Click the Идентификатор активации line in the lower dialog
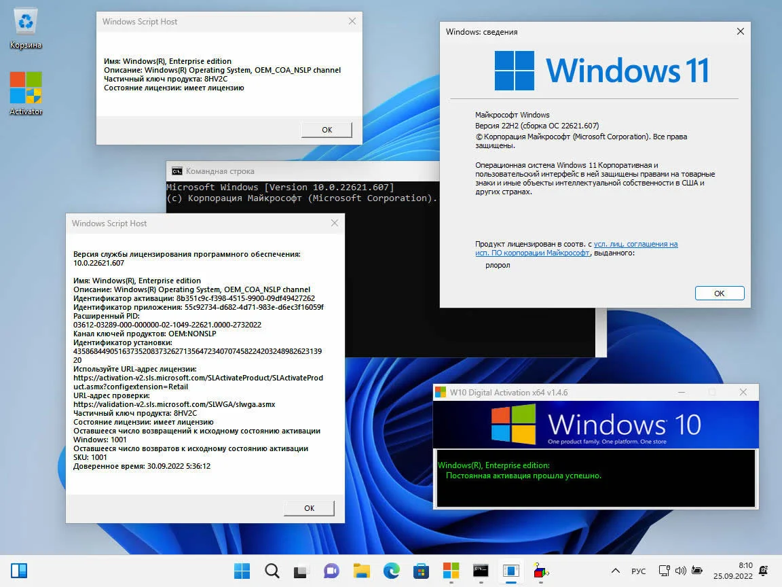The image size is (782, 587). tap(194, 298)
